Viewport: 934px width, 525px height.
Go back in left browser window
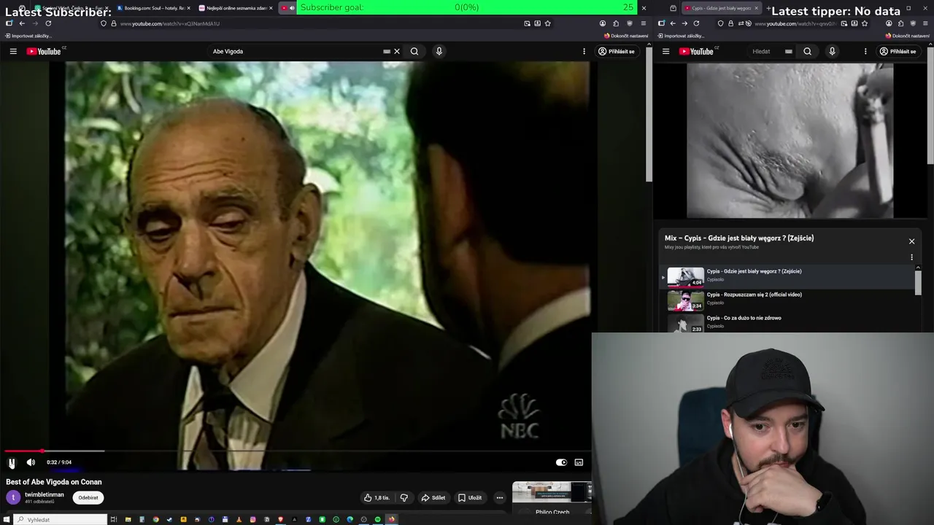(x=22, y=23)
